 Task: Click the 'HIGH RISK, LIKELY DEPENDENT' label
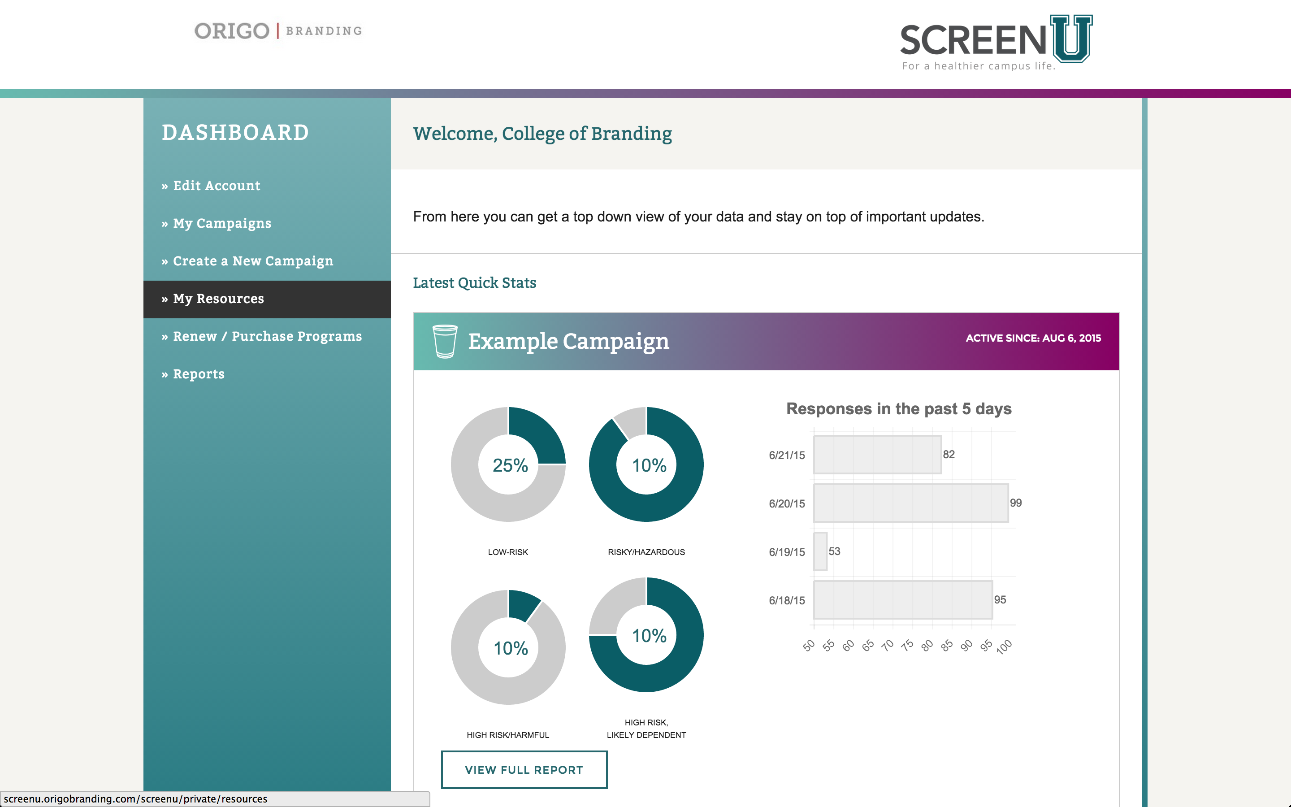point(646,729)
